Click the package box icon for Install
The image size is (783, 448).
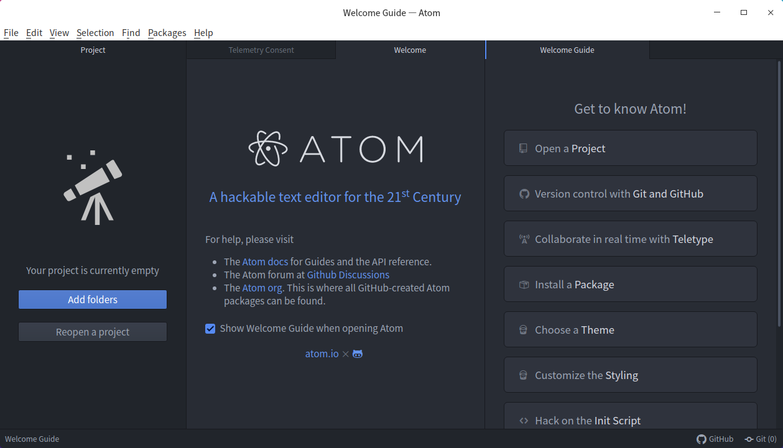tap(524, 285)
